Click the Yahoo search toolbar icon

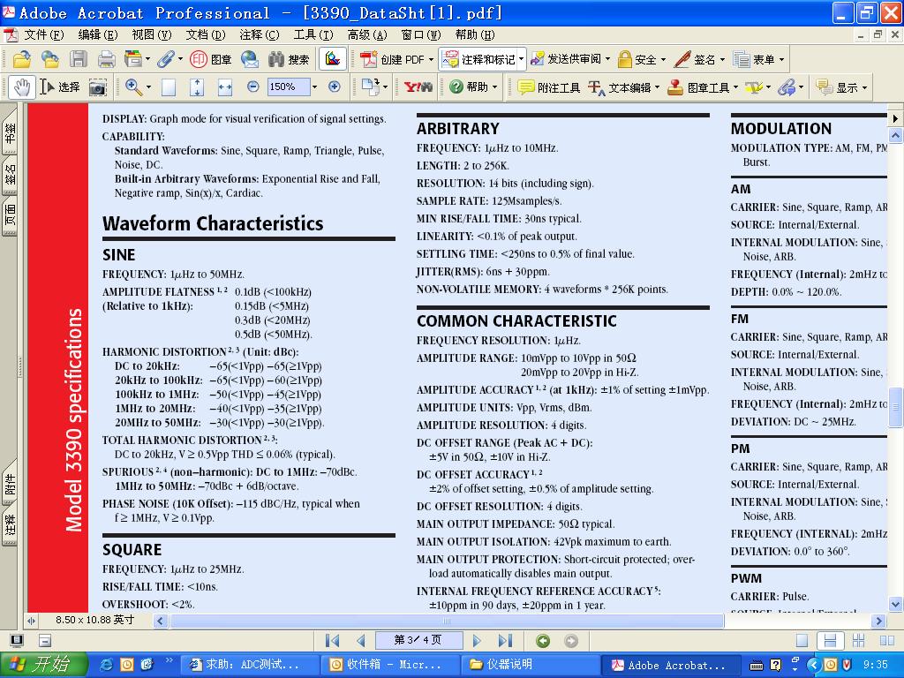418,87
